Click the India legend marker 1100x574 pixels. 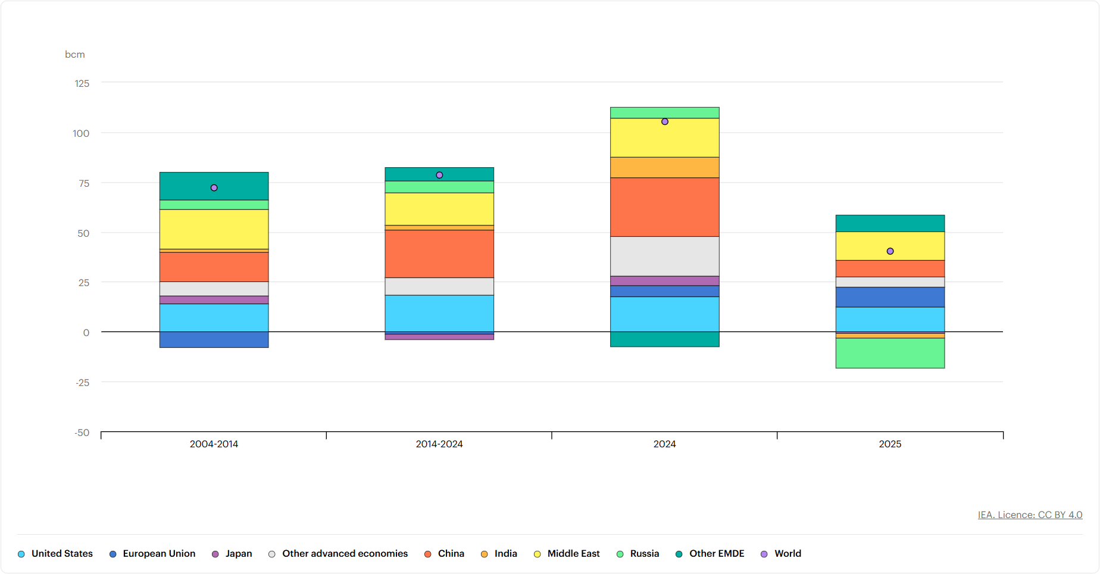485,554
